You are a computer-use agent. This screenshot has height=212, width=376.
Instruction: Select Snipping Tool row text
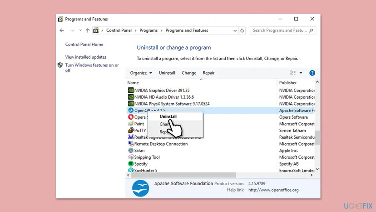tap(147, 157)
